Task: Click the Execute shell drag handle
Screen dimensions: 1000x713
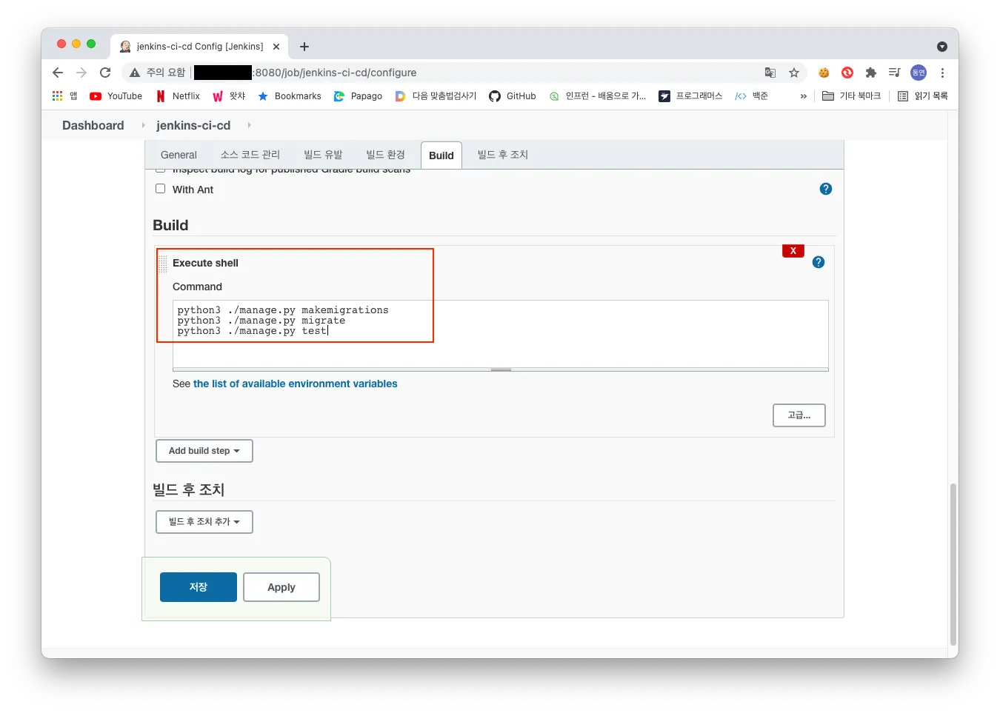Action: pyautogui.click(x=163, y=264)
